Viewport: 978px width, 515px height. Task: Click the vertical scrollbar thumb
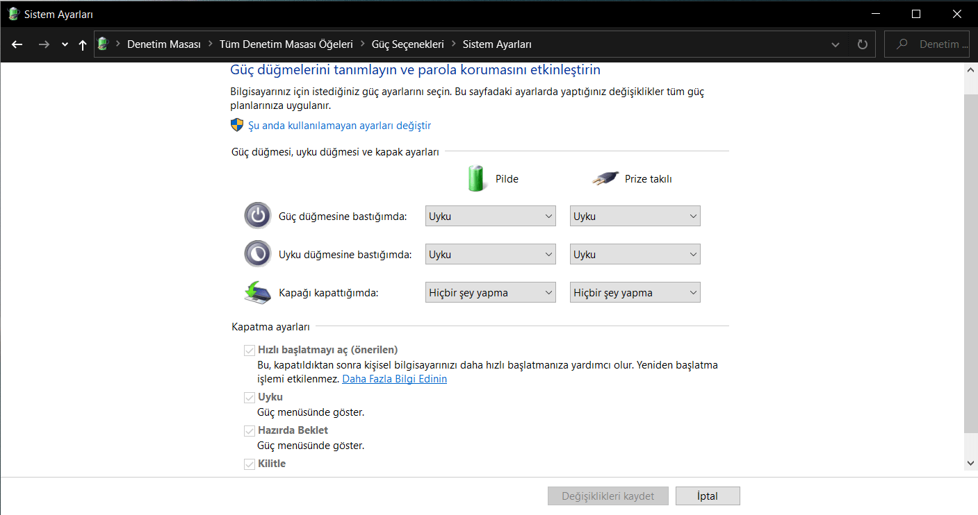pos(970,264)
